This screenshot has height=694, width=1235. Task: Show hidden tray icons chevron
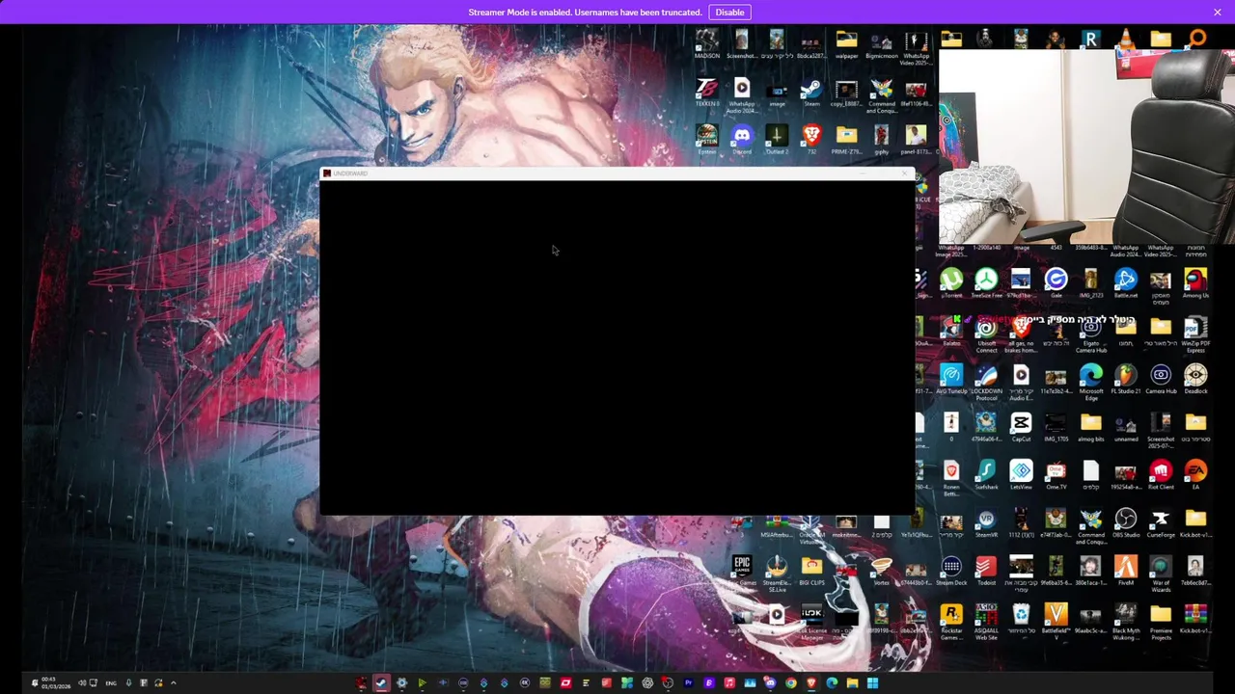tap(174, 683)
